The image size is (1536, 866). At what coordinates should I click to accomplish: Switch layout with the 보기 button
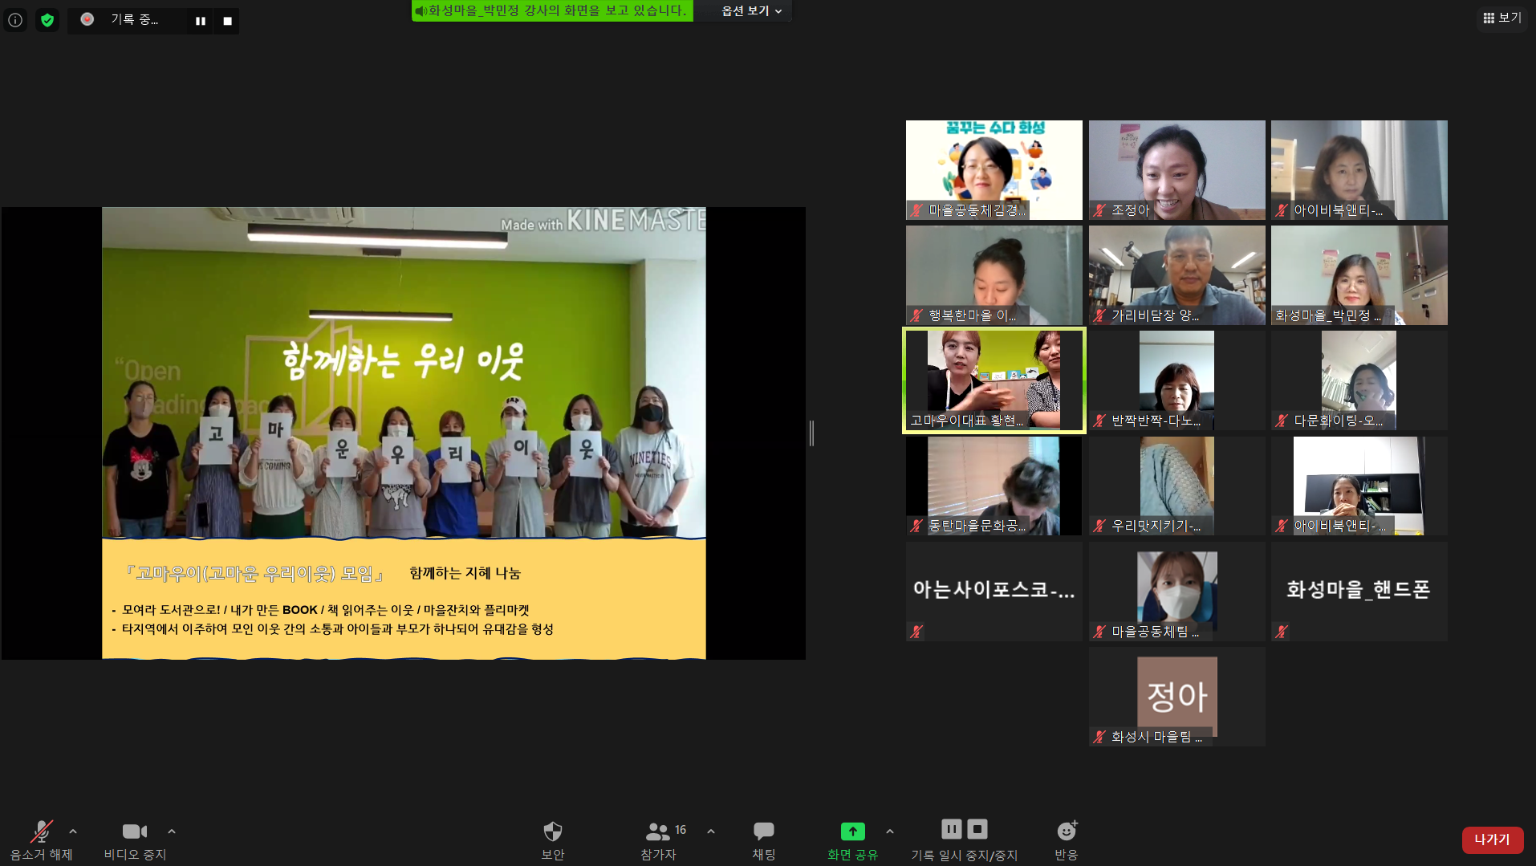click(1502, 18)
